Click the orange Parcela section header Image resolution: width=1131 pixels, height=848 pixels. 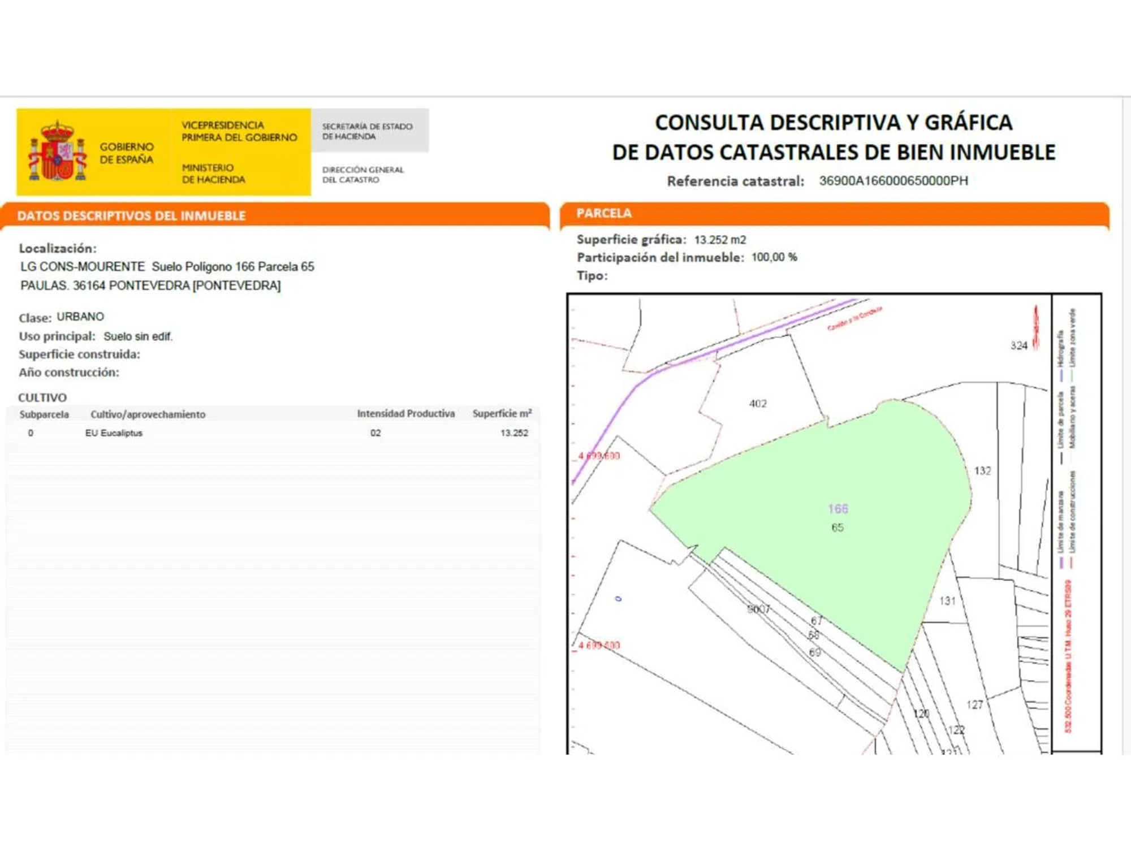pos(604,213)
